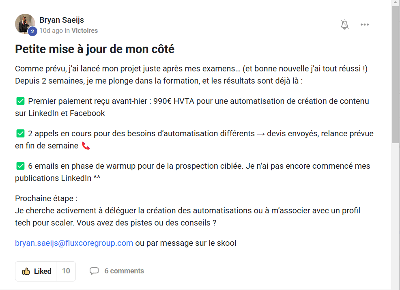
Task: Click the red phone emoji
Action: [x=86, y=146]
